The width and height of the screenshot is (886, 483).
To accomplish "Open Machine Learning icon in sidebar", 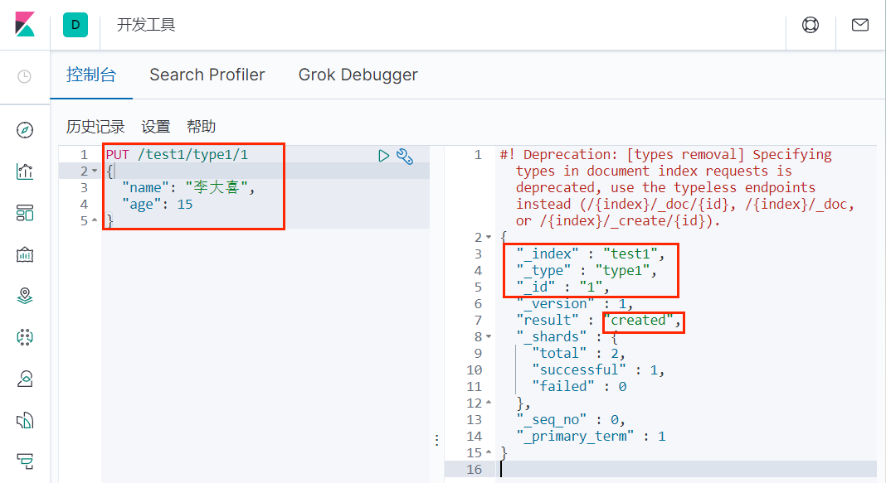I will [25, 337].
